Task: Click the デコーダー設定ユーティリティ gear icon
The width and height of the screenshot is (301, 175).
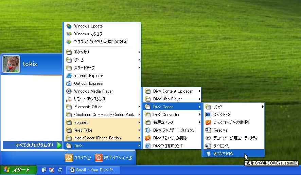Action: point(208,138)
